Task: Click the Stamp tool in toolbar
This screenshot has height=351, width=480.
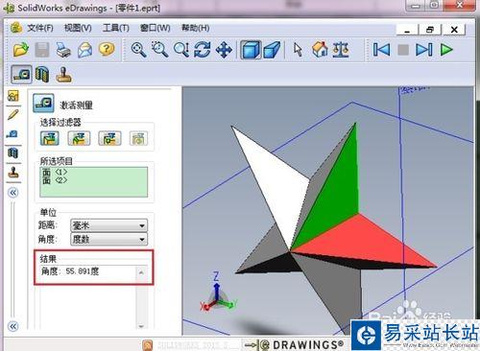Action: tap(63, 74)
